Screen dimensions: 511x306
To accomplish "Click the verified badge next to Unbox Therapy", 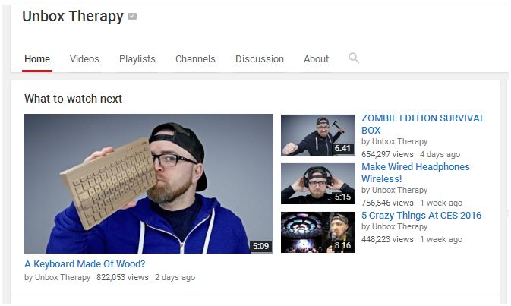I will click(132, 16).
